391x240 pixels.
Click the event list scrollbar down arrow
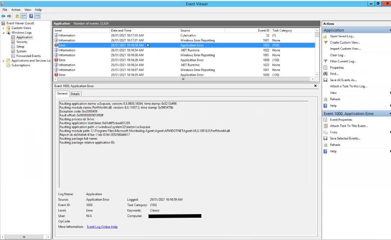point(317,75)
